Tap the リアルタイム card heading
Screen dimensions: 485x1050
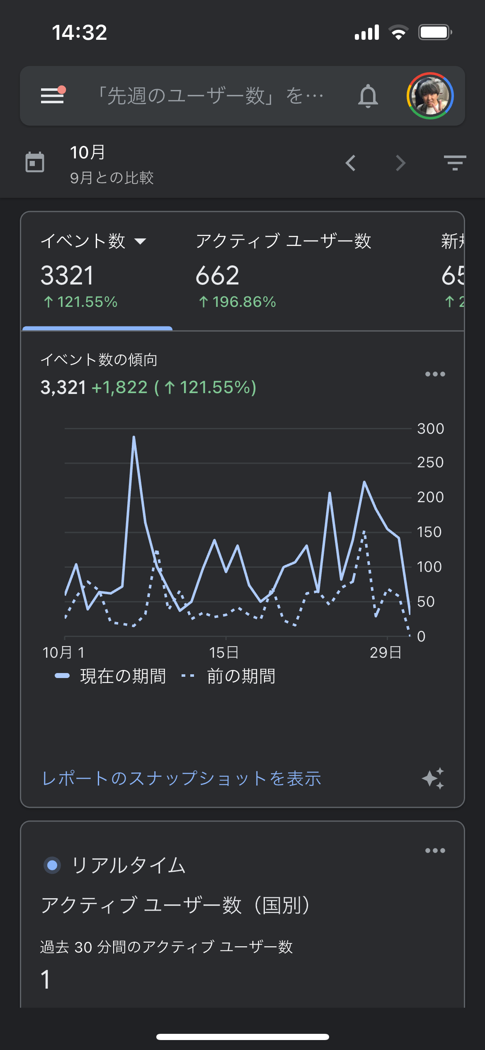pyautogui.click(x=129, y=865)
